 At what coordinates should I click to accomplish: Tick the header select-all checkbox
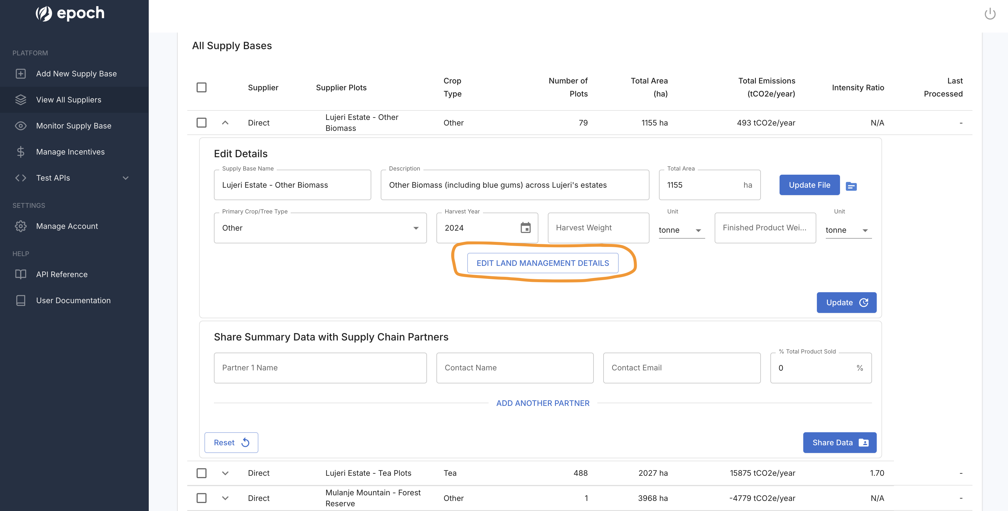[x=201, y=87]
